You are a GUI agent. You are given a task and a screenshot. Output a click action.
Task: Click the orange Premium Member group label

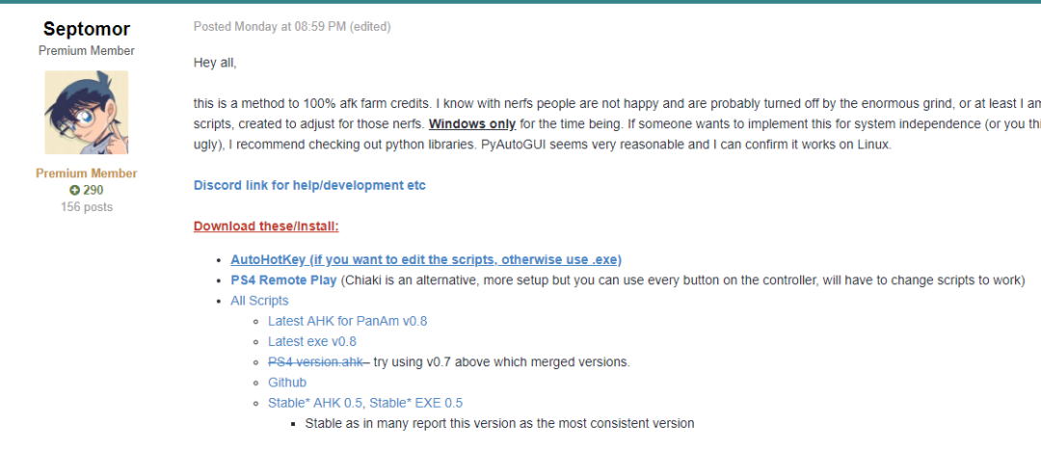pos(87,173)
